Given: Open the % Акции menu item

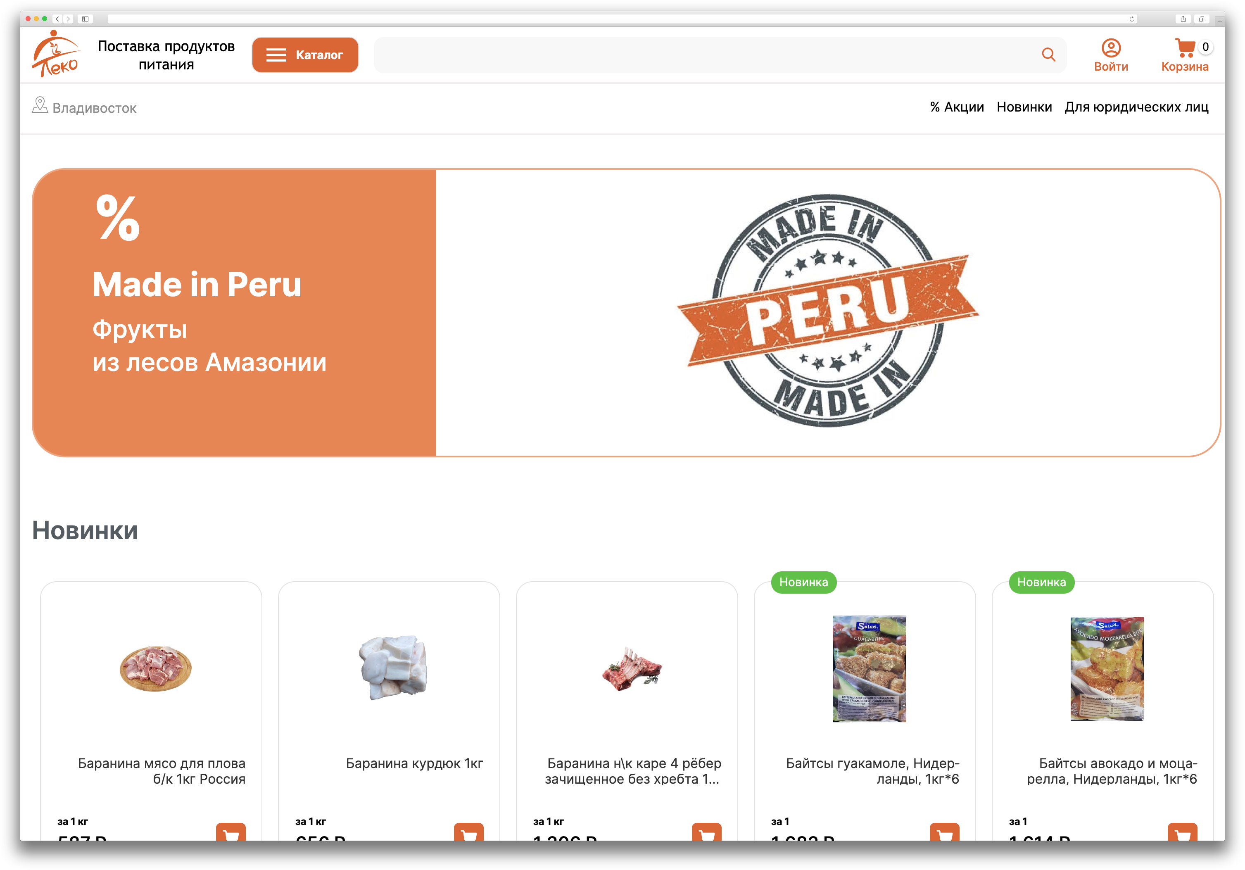Looking at the screenshot, I should coord(957,107).
